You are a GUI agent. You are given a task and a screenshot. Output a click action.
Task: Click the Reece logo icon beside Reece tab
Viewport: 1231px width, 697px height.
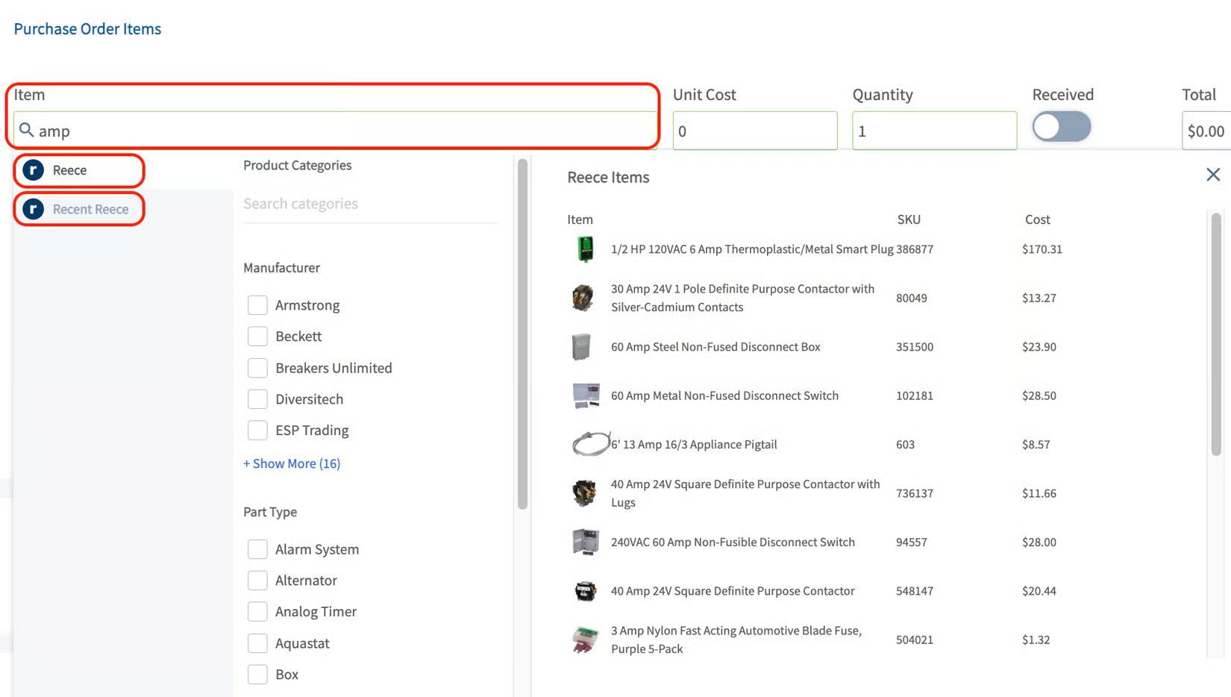point(33,170)
